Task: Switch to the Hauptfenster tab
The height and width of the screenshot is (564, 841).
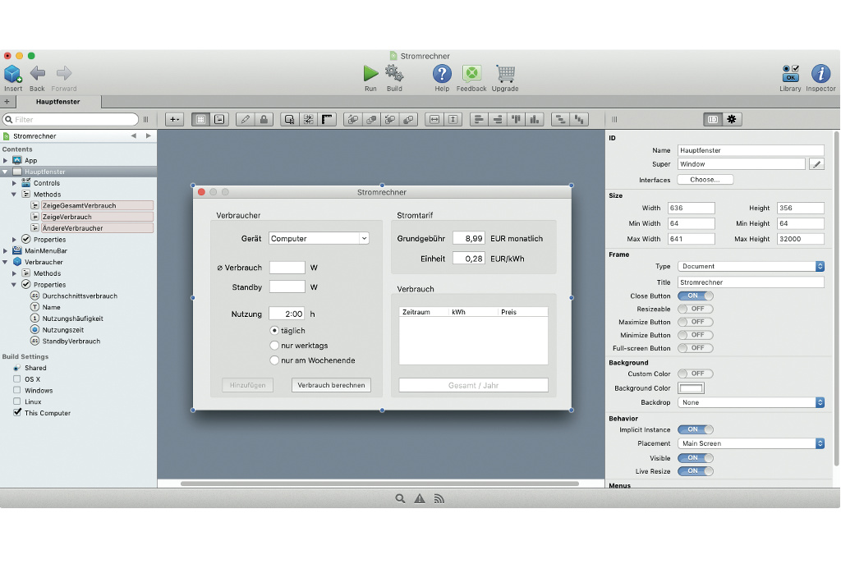Action: pos(57,102)
